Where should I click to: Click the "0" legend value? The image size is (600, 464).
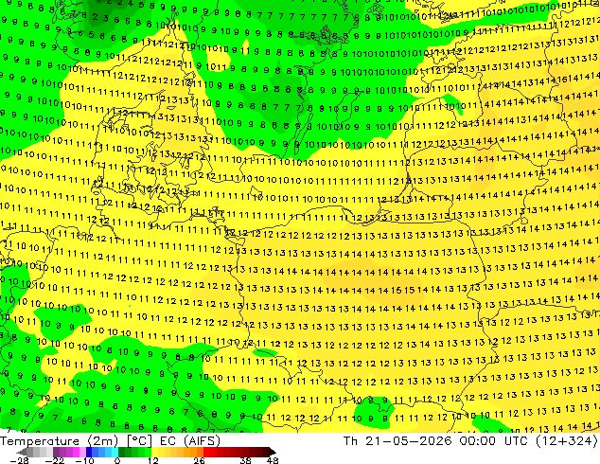coord(117,460)
